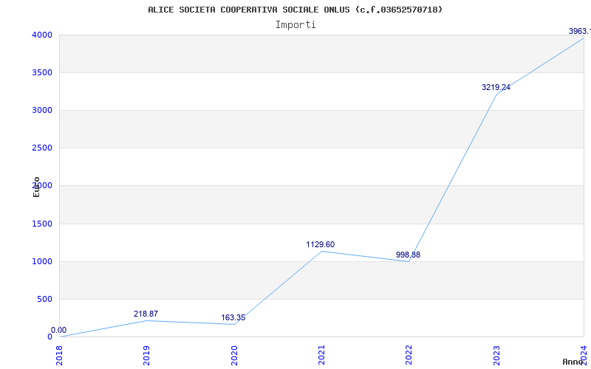Click the 1129.60 data label
This screenshot has width=591, height=369.
(x=321, y=245)
